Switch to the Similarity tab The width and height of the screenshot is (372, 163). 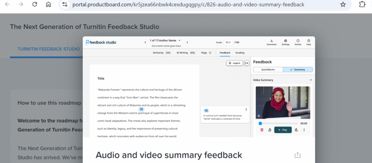click(x=162, y=53)
